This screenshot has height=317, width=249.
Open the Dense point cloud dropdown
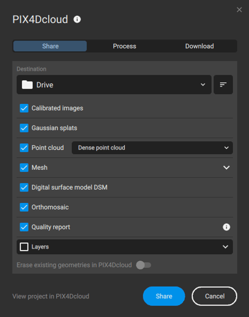click(x=152, y=148)
